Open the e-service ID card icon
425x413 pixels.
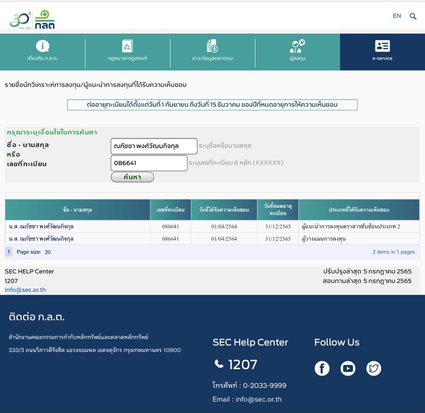click(x=382, y=46)
